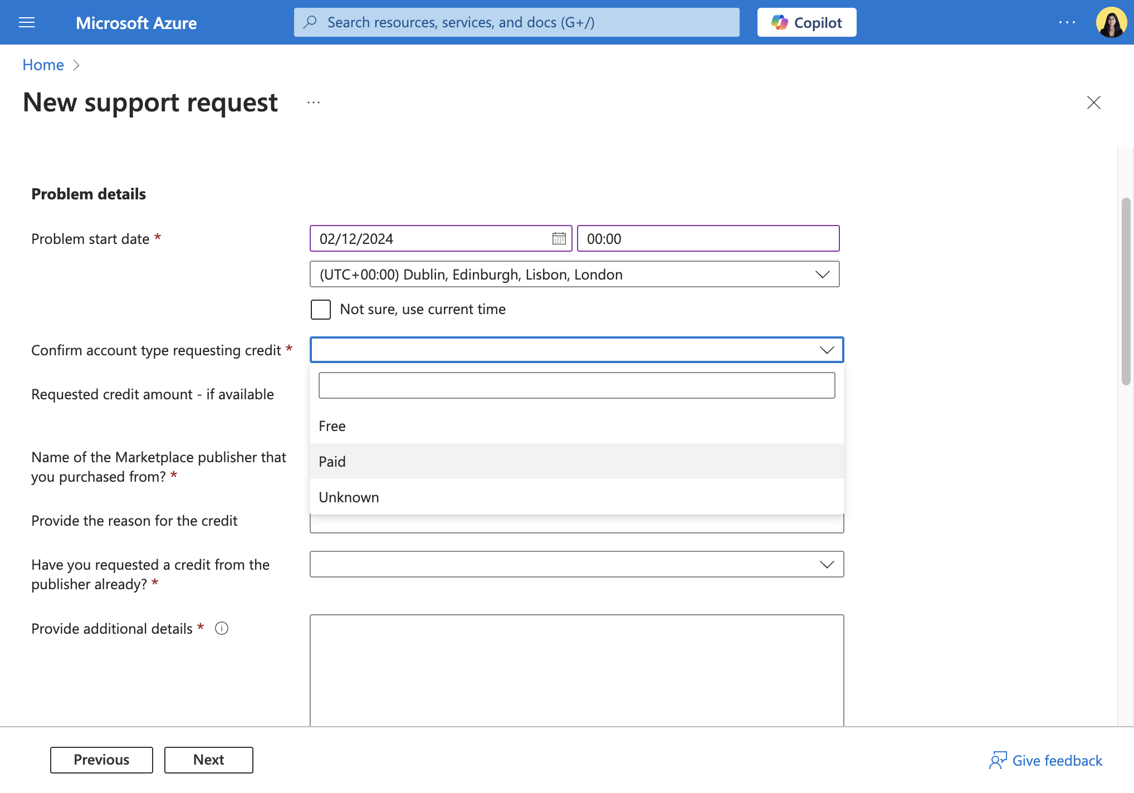The width and height of the screenshot is (1134, 793).
Task: Click the search magnifier icon
Action: click(310, 22)
